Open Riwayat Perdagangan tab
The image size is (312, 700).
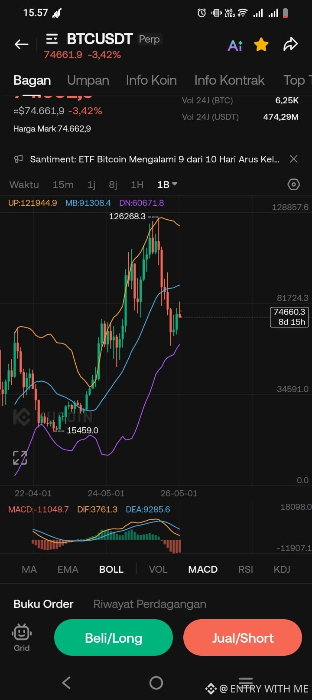click(x=149, y=604)
